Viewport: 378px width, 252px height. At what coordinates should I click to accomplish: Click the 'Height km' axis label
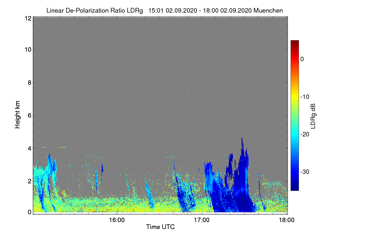(17, 114)
